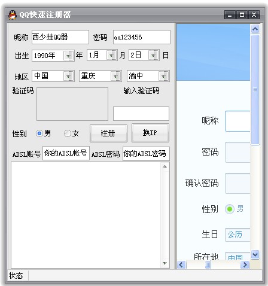The height and width of the screenshot is (286, 268).
Task: Open the web page 所在地 dropdown 中国
Action: coord(237,256)
